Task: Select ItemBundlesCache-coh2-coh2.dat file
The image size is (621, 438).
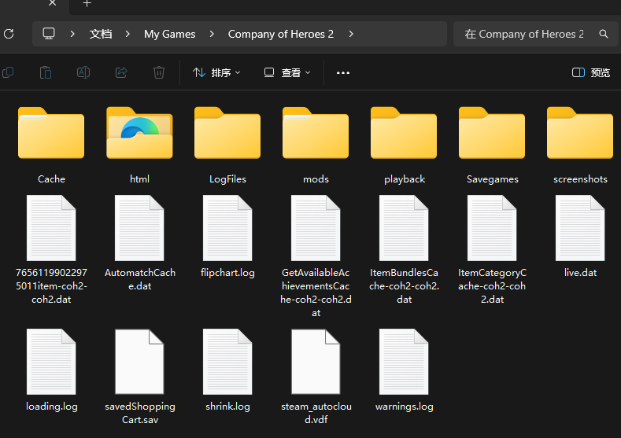Action: 404,250
